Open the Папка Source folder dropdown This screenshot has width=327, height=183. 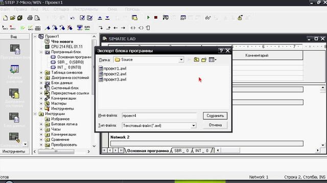(181, 60)
